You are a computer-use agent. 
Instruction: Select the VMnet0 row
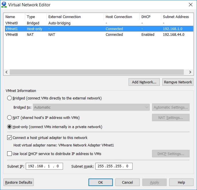tap(99, 23)
